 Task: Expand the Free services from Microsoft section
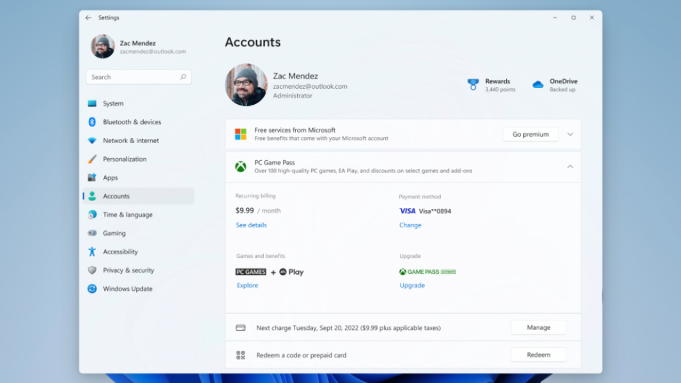570,134
